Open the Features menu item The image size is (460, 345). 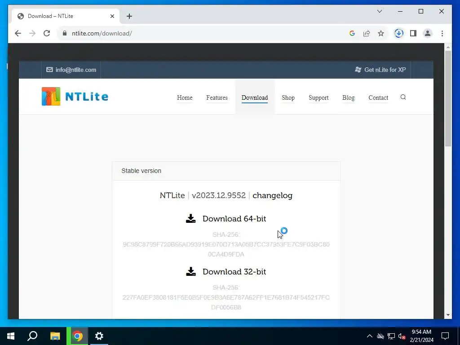click(217, 97)
